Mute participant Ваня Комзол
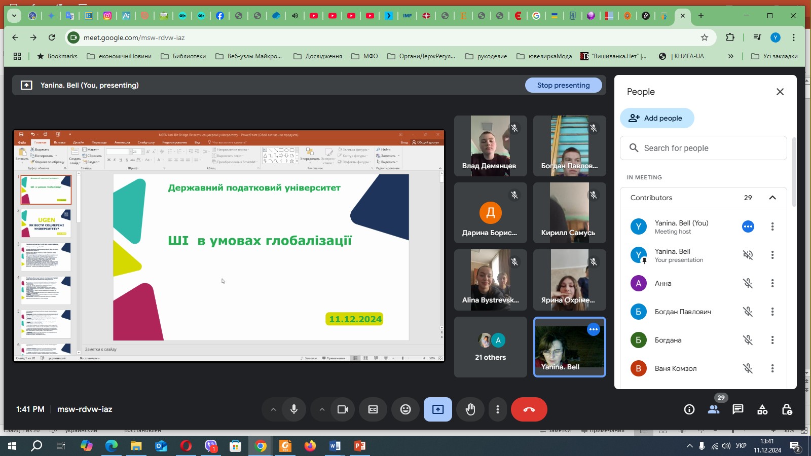 click(x=748, y=368)
